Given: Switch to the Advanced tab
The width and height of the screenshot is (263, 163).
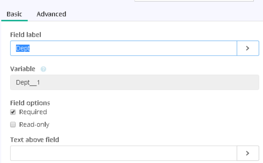Looking at the screenshot, I should (51, 14).
